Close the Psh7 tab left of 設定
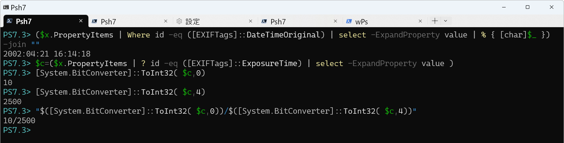The height and width of the screenshot is (143, 564). click(165, 21)
